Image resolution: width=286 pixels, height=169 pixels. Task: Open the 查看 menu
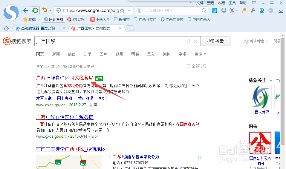(210, 3)
